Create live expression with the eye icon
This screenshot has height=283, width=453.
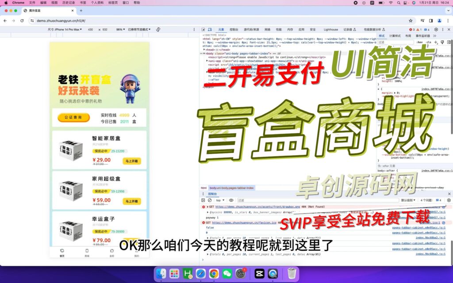click(x=231, y=200)
